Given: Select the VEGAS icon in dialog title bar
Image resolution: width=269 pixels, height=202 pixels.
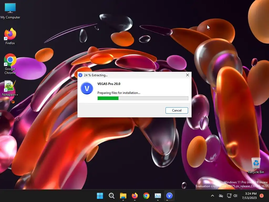Looking at the screenshot, I should 80,75.
